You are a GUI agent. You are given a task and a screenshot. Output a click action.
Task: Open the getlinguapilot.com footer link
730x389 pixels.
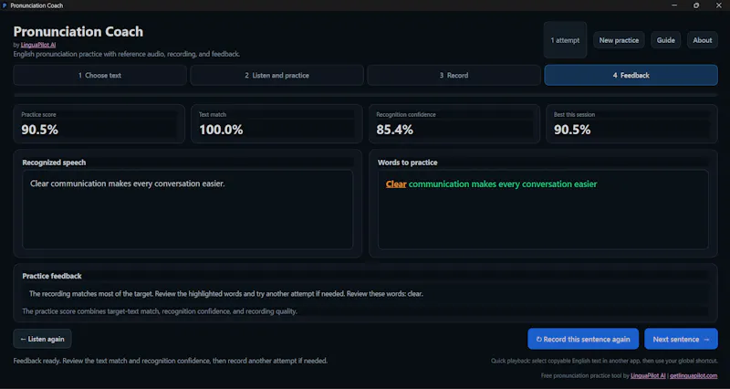(x=693, y=375)
